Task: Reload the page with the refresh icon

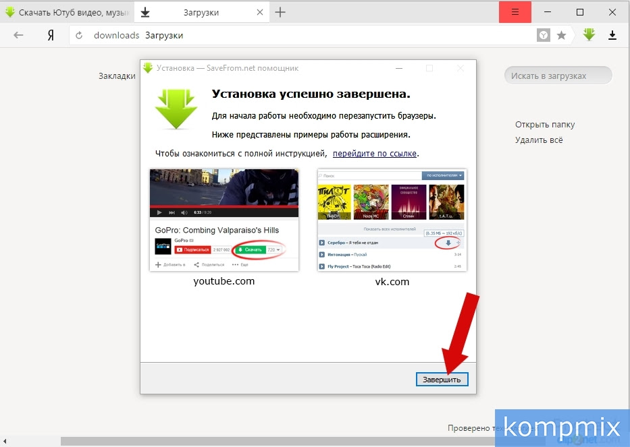Action: click(79, 35)
